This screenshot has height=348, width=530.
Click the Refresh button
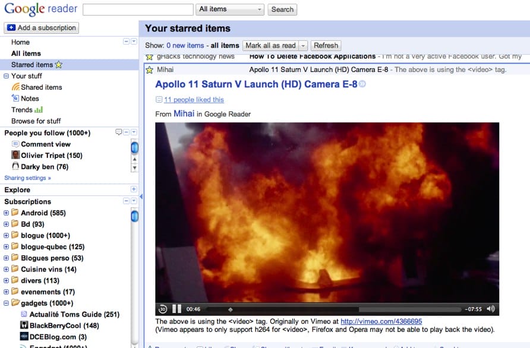tap(326, 45)
